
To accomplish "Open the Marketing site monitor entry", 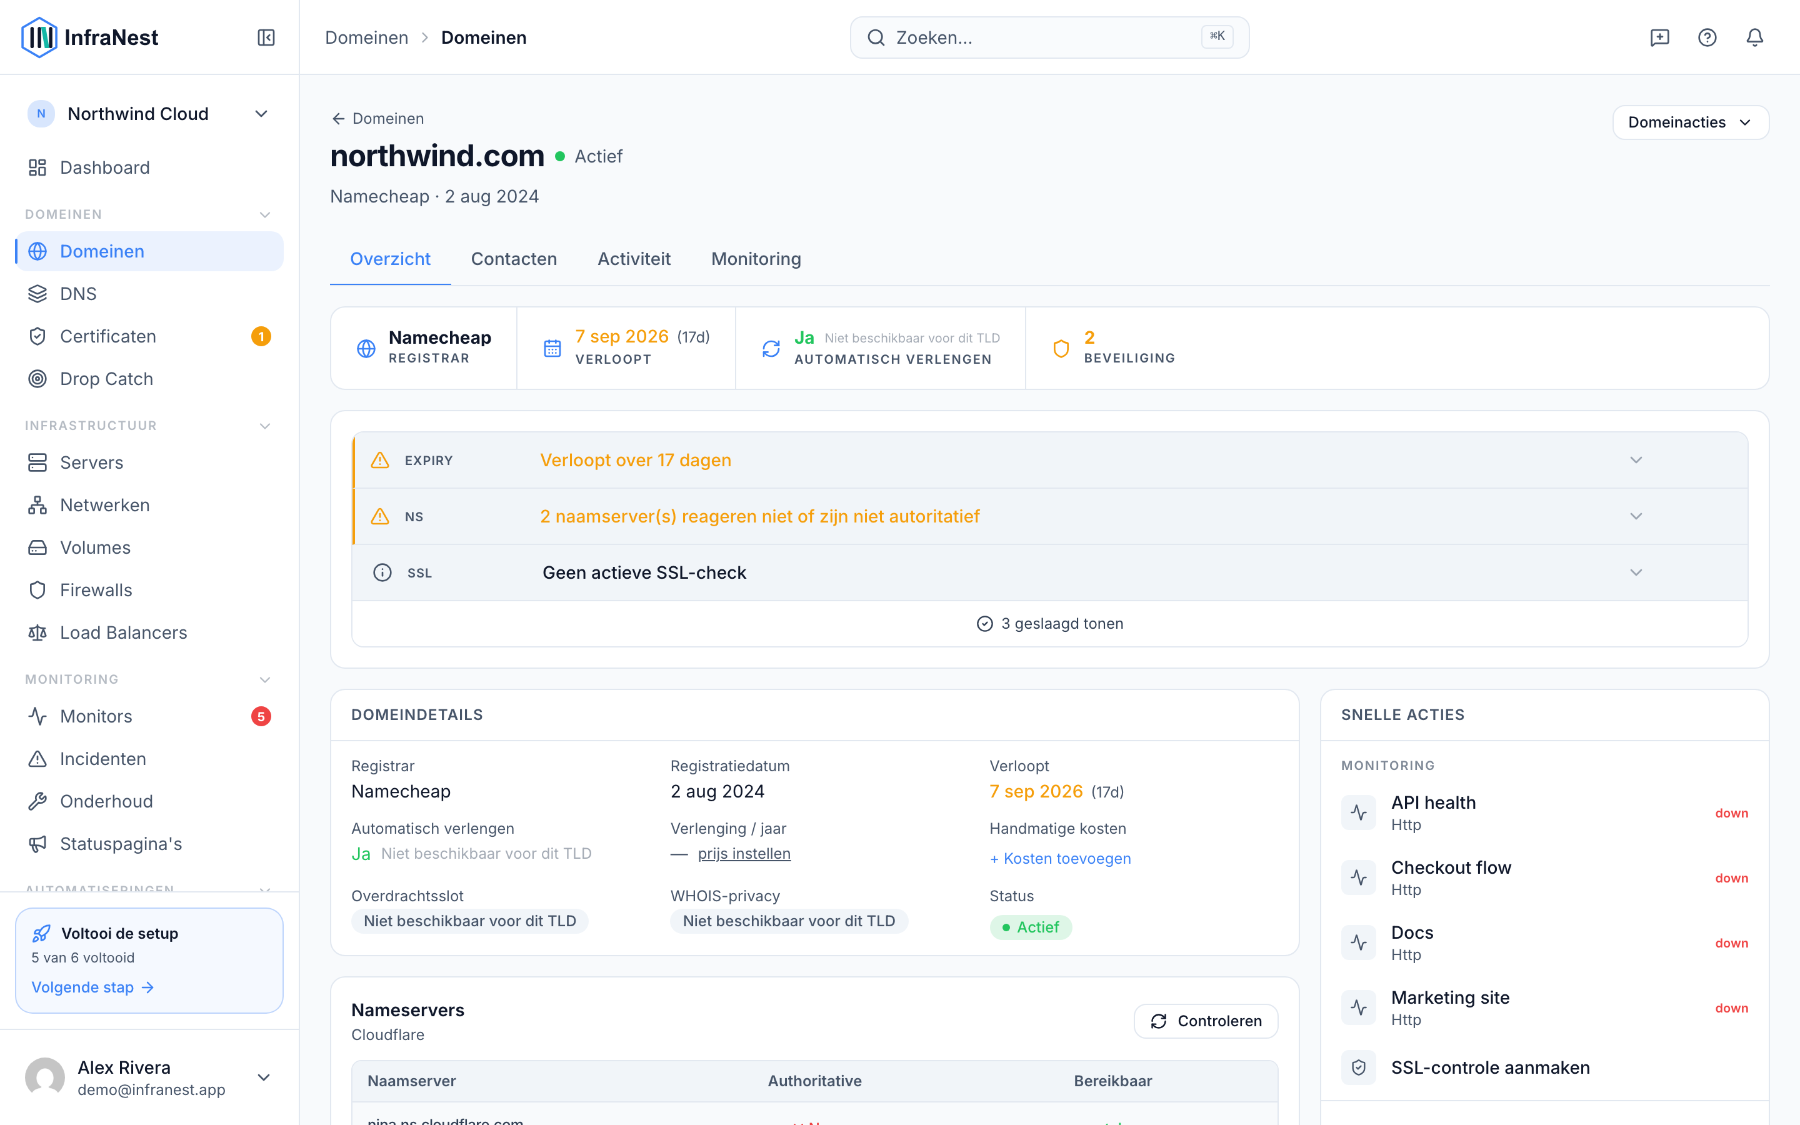I will pyautogui.click(x=1545, y=1008).
